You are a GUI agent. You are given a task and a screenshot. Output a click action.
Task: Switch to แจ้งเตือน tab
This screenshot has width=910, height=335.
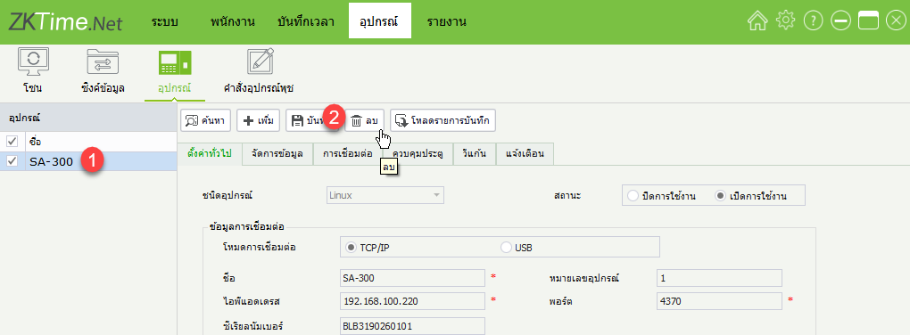[x=525, y=154]
